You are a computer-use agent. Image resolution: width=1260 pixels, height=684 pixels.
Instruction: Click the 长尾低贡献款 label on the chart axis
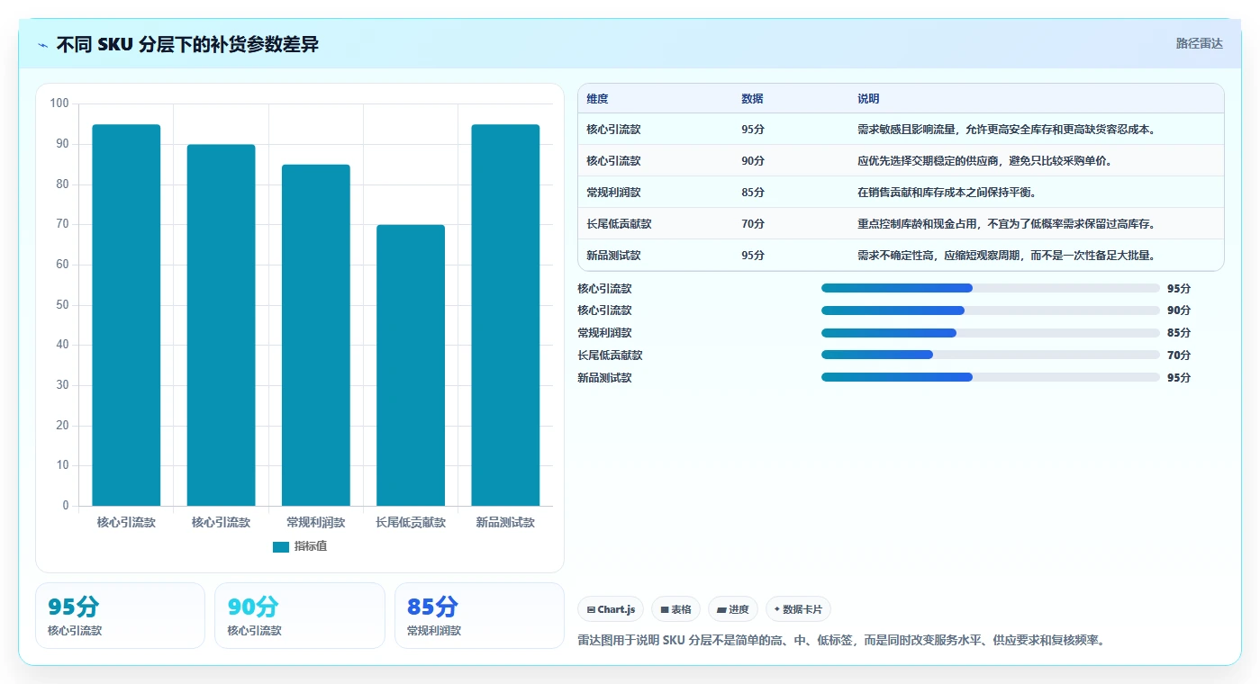pos(411,522)
